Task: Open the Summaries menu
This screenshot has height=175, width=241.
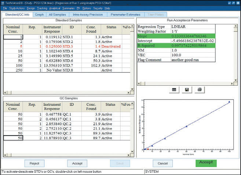Action: click(x=69, y=8)
